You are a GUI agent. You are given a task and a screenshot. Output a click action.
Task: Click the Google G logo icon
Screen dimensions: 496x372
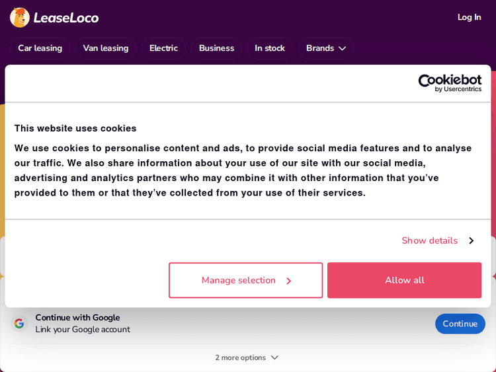pyautogui.click(x=19, y=324)
